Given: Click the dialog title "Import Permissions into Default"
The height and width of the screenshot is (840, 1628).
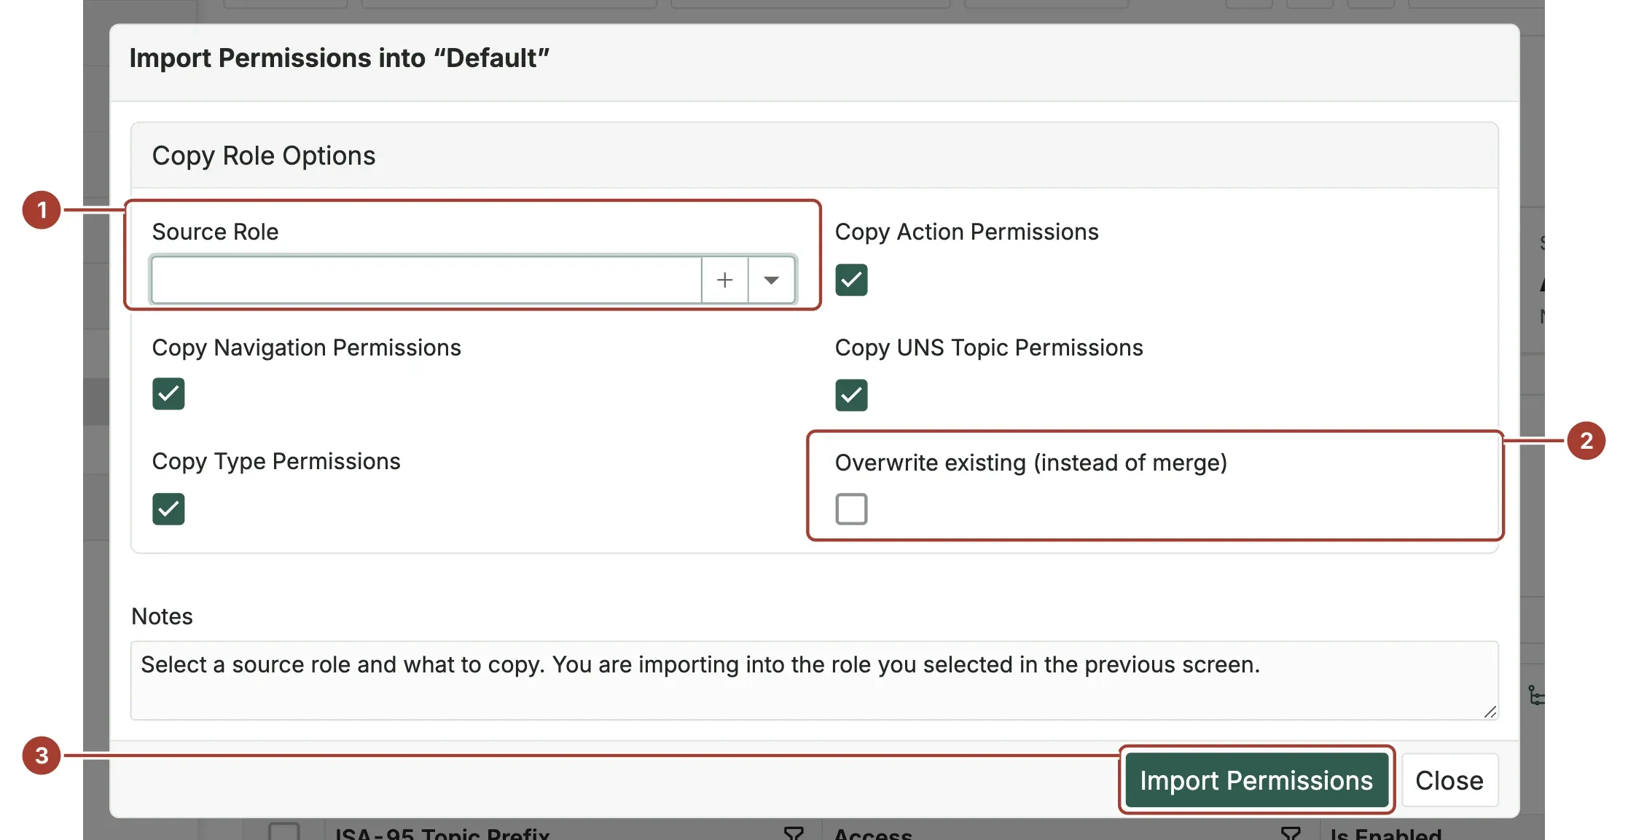Looking at the screenshot, I should pos(339,58).
